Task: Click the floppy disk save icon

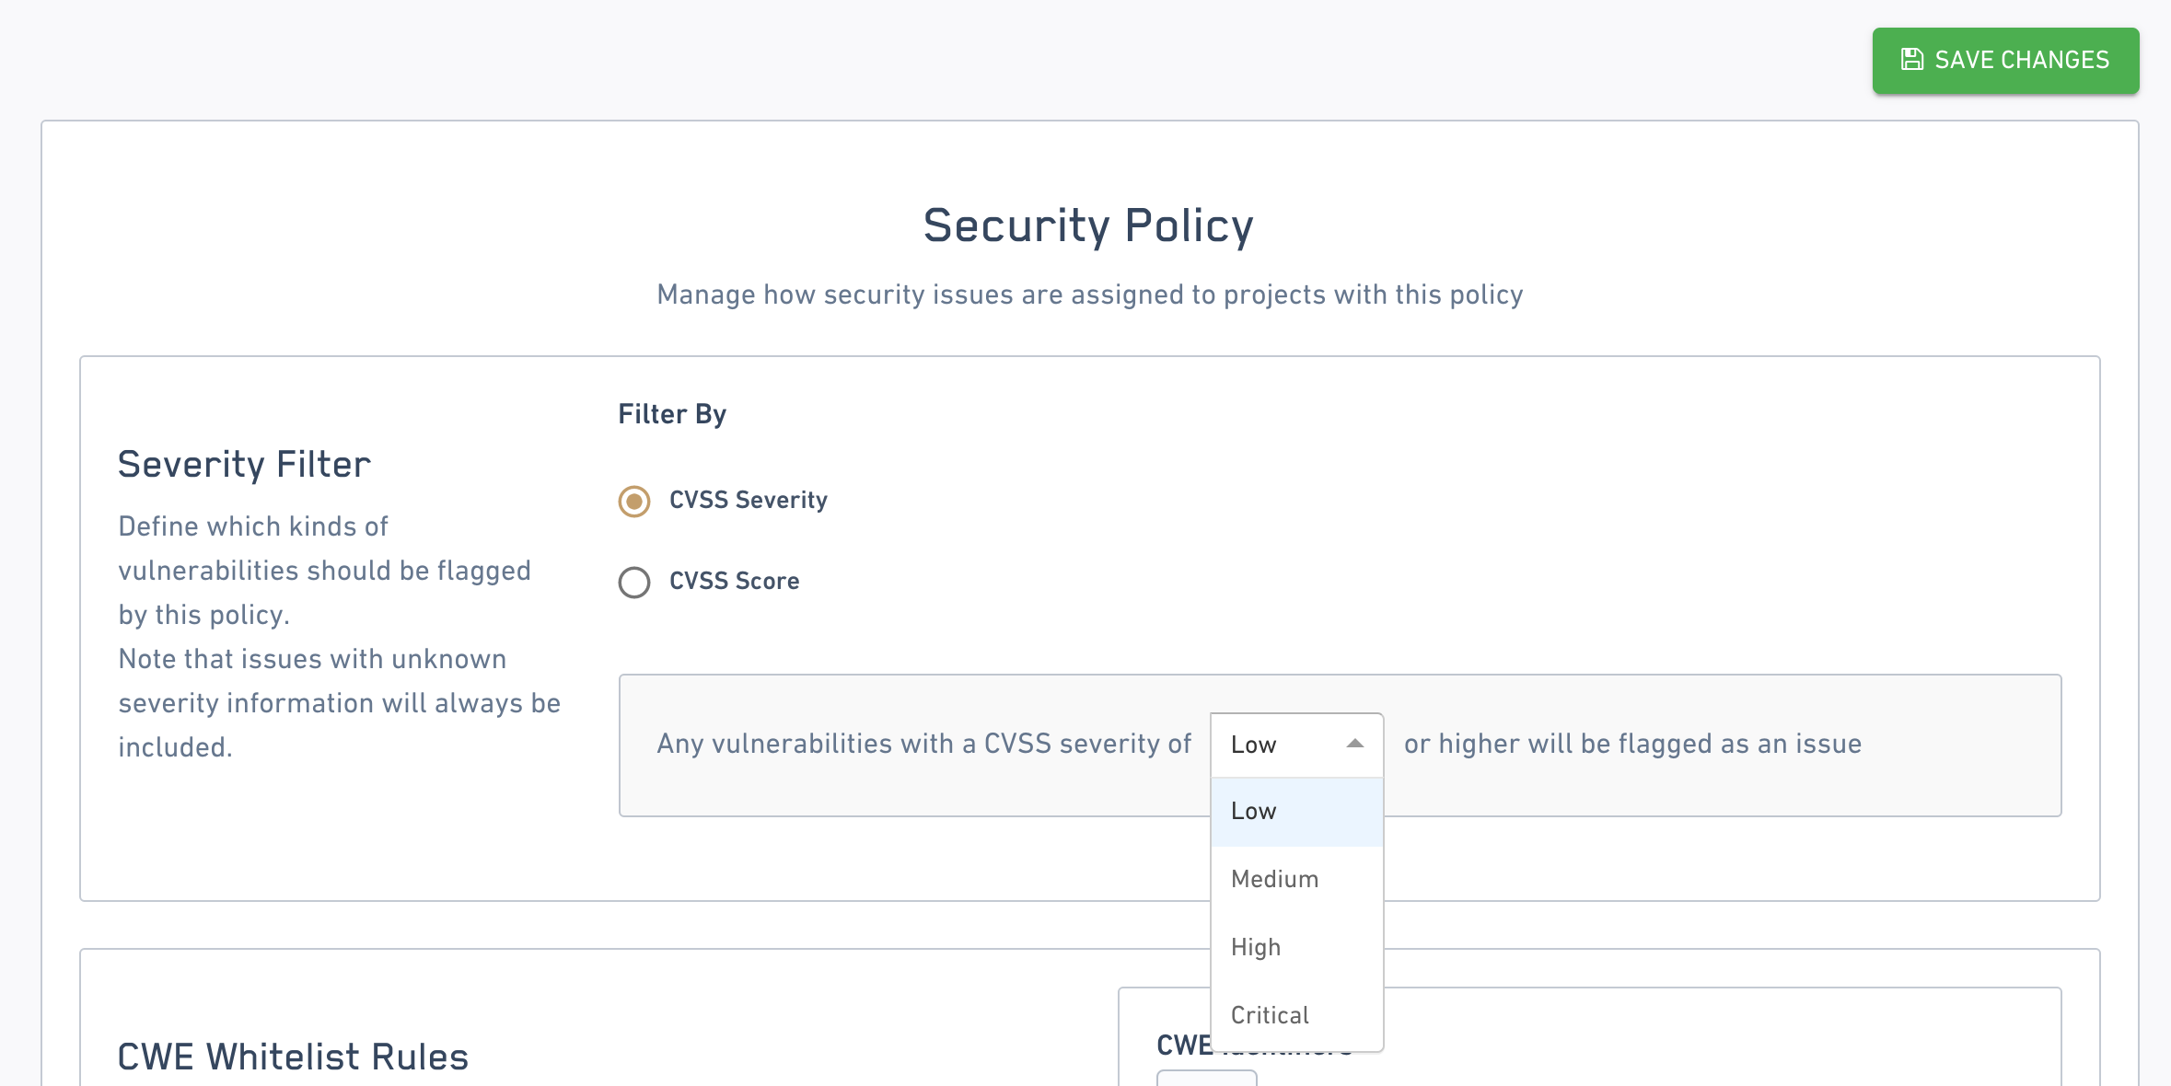Action: 1912,60
